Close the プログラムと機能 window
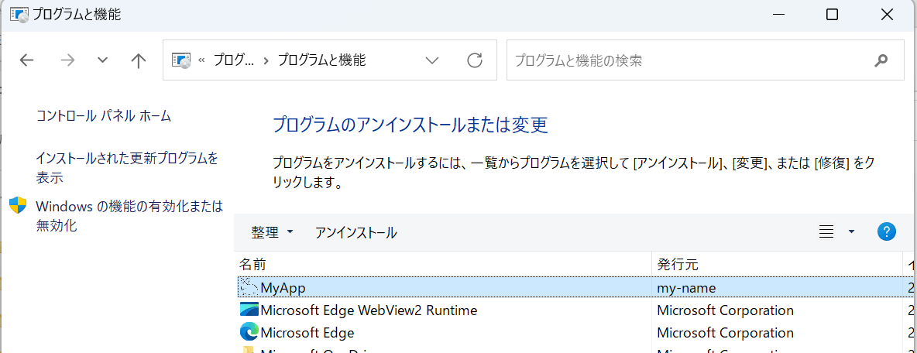Viewport: 917px width, 353px height. coord(887,15)
